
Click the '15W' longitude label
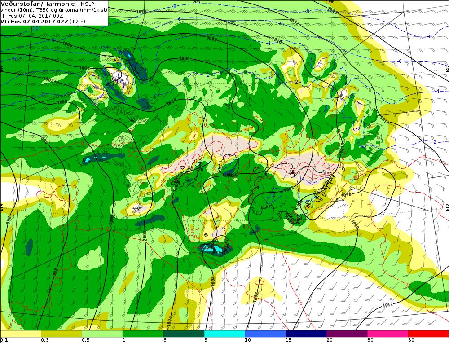pyautogui.click(x=330, y=2)
